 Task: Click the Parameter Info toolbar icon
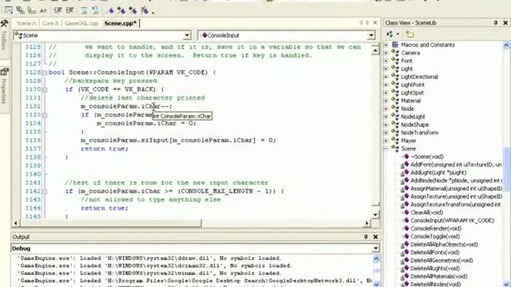click(x=21, y=10)
